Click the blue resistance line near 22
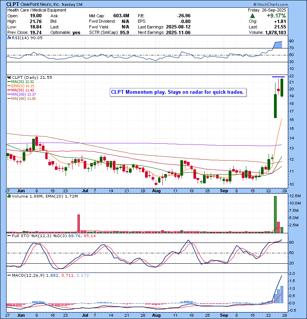Image resolution: width=307 pixels, height=319 pixels. (278, 77)
